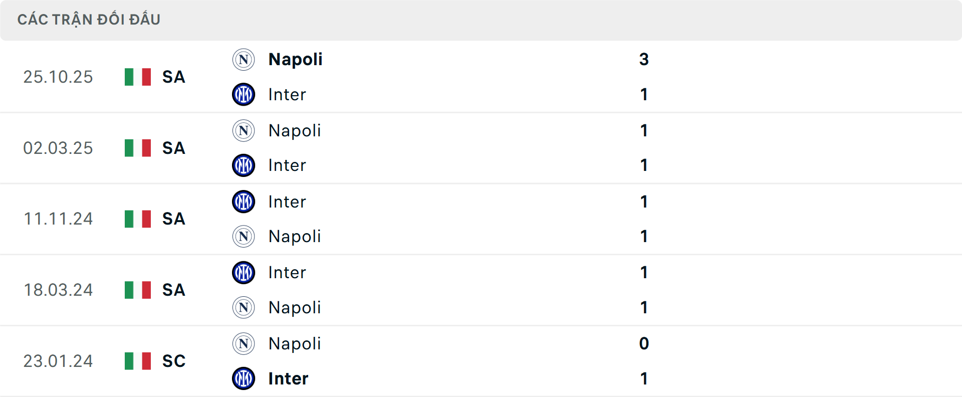Viewport: 962px width, 397px height.
Task: Click the date 11.11.24 in the match list
Action: (58, 219)
